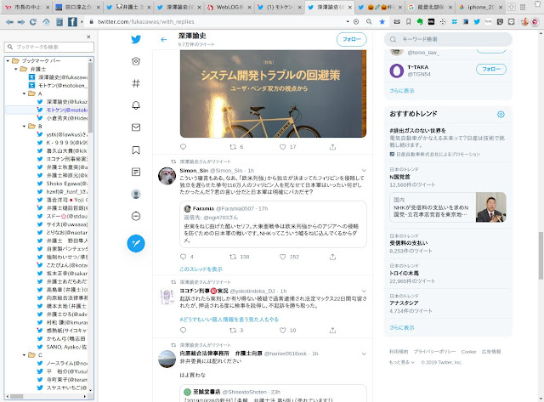544x402 pixels.
Task: Open the bicycle system development image
Action: tap(273, 93)
